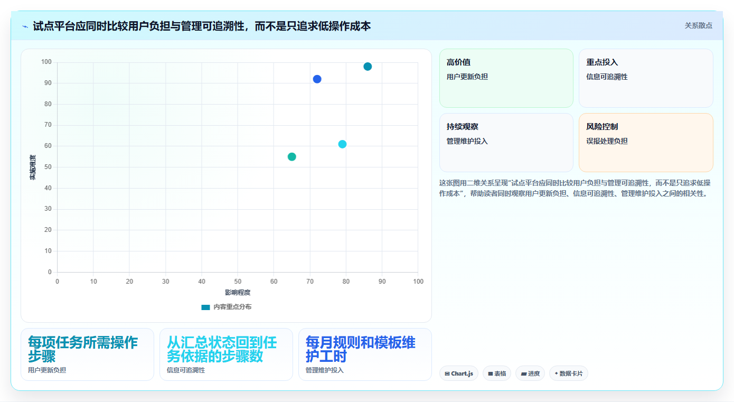This screenshot has height=402, width=734.
Task: Click the 数据卡片 tag chip
Action: 569,373
